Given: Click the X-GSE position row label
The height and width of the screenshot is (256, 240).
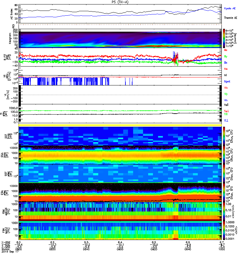Looking at the screenshot, I should point(5,243).
